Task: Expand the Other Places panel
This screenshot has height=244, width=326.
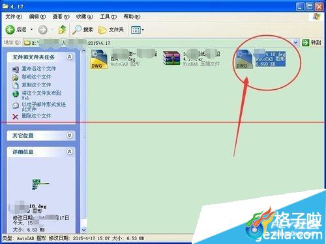Action: coord(69,135)
